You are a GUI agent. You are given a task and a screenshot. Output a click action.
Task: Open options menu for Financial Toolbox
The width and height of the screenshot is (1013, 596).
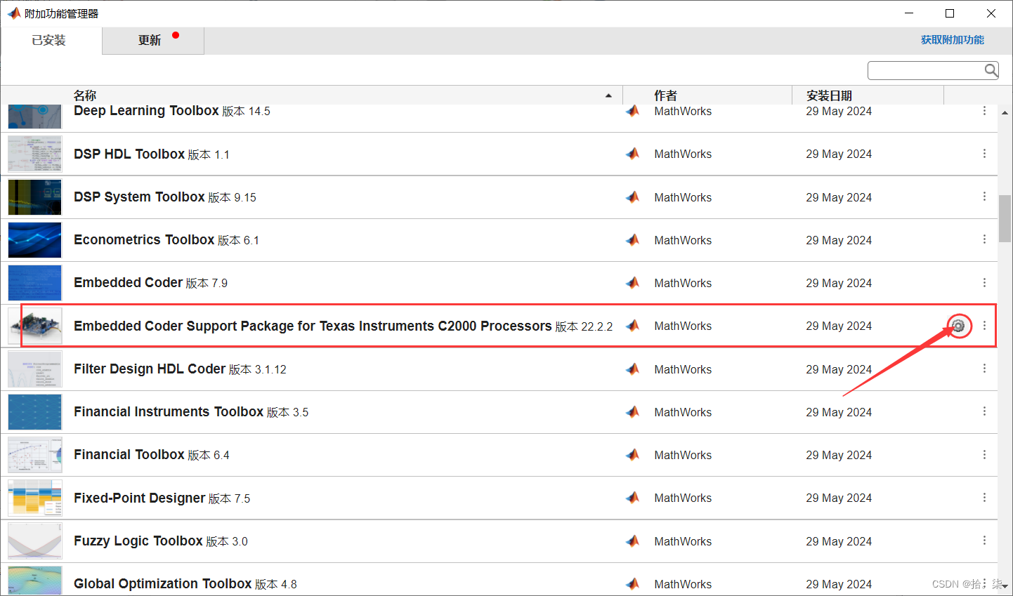984,454
